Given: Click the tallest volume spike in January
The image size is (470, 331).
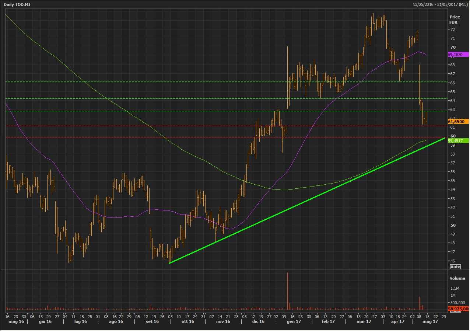Looking at the screenshot, I should (x=287, y=291).
